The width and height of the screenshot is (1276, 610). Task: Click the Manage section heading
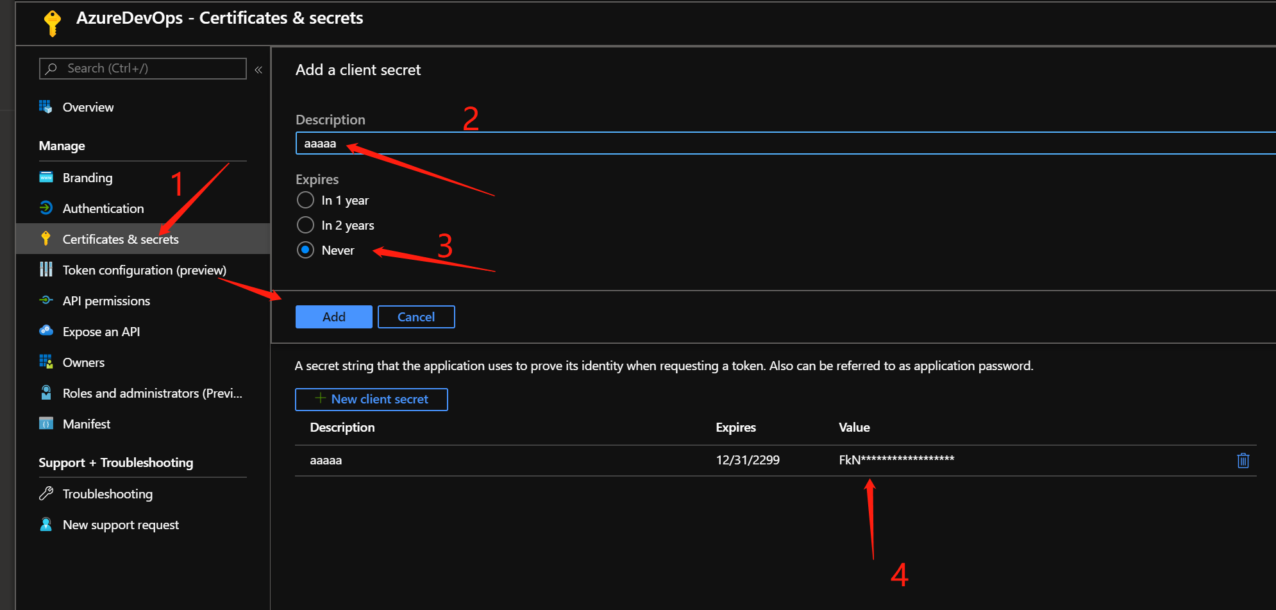click(x=62, y=146)
